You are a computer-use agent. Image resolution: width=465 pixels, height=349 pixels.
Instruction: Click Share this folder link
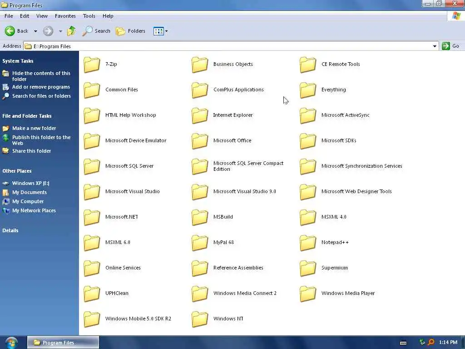(31, 151)
